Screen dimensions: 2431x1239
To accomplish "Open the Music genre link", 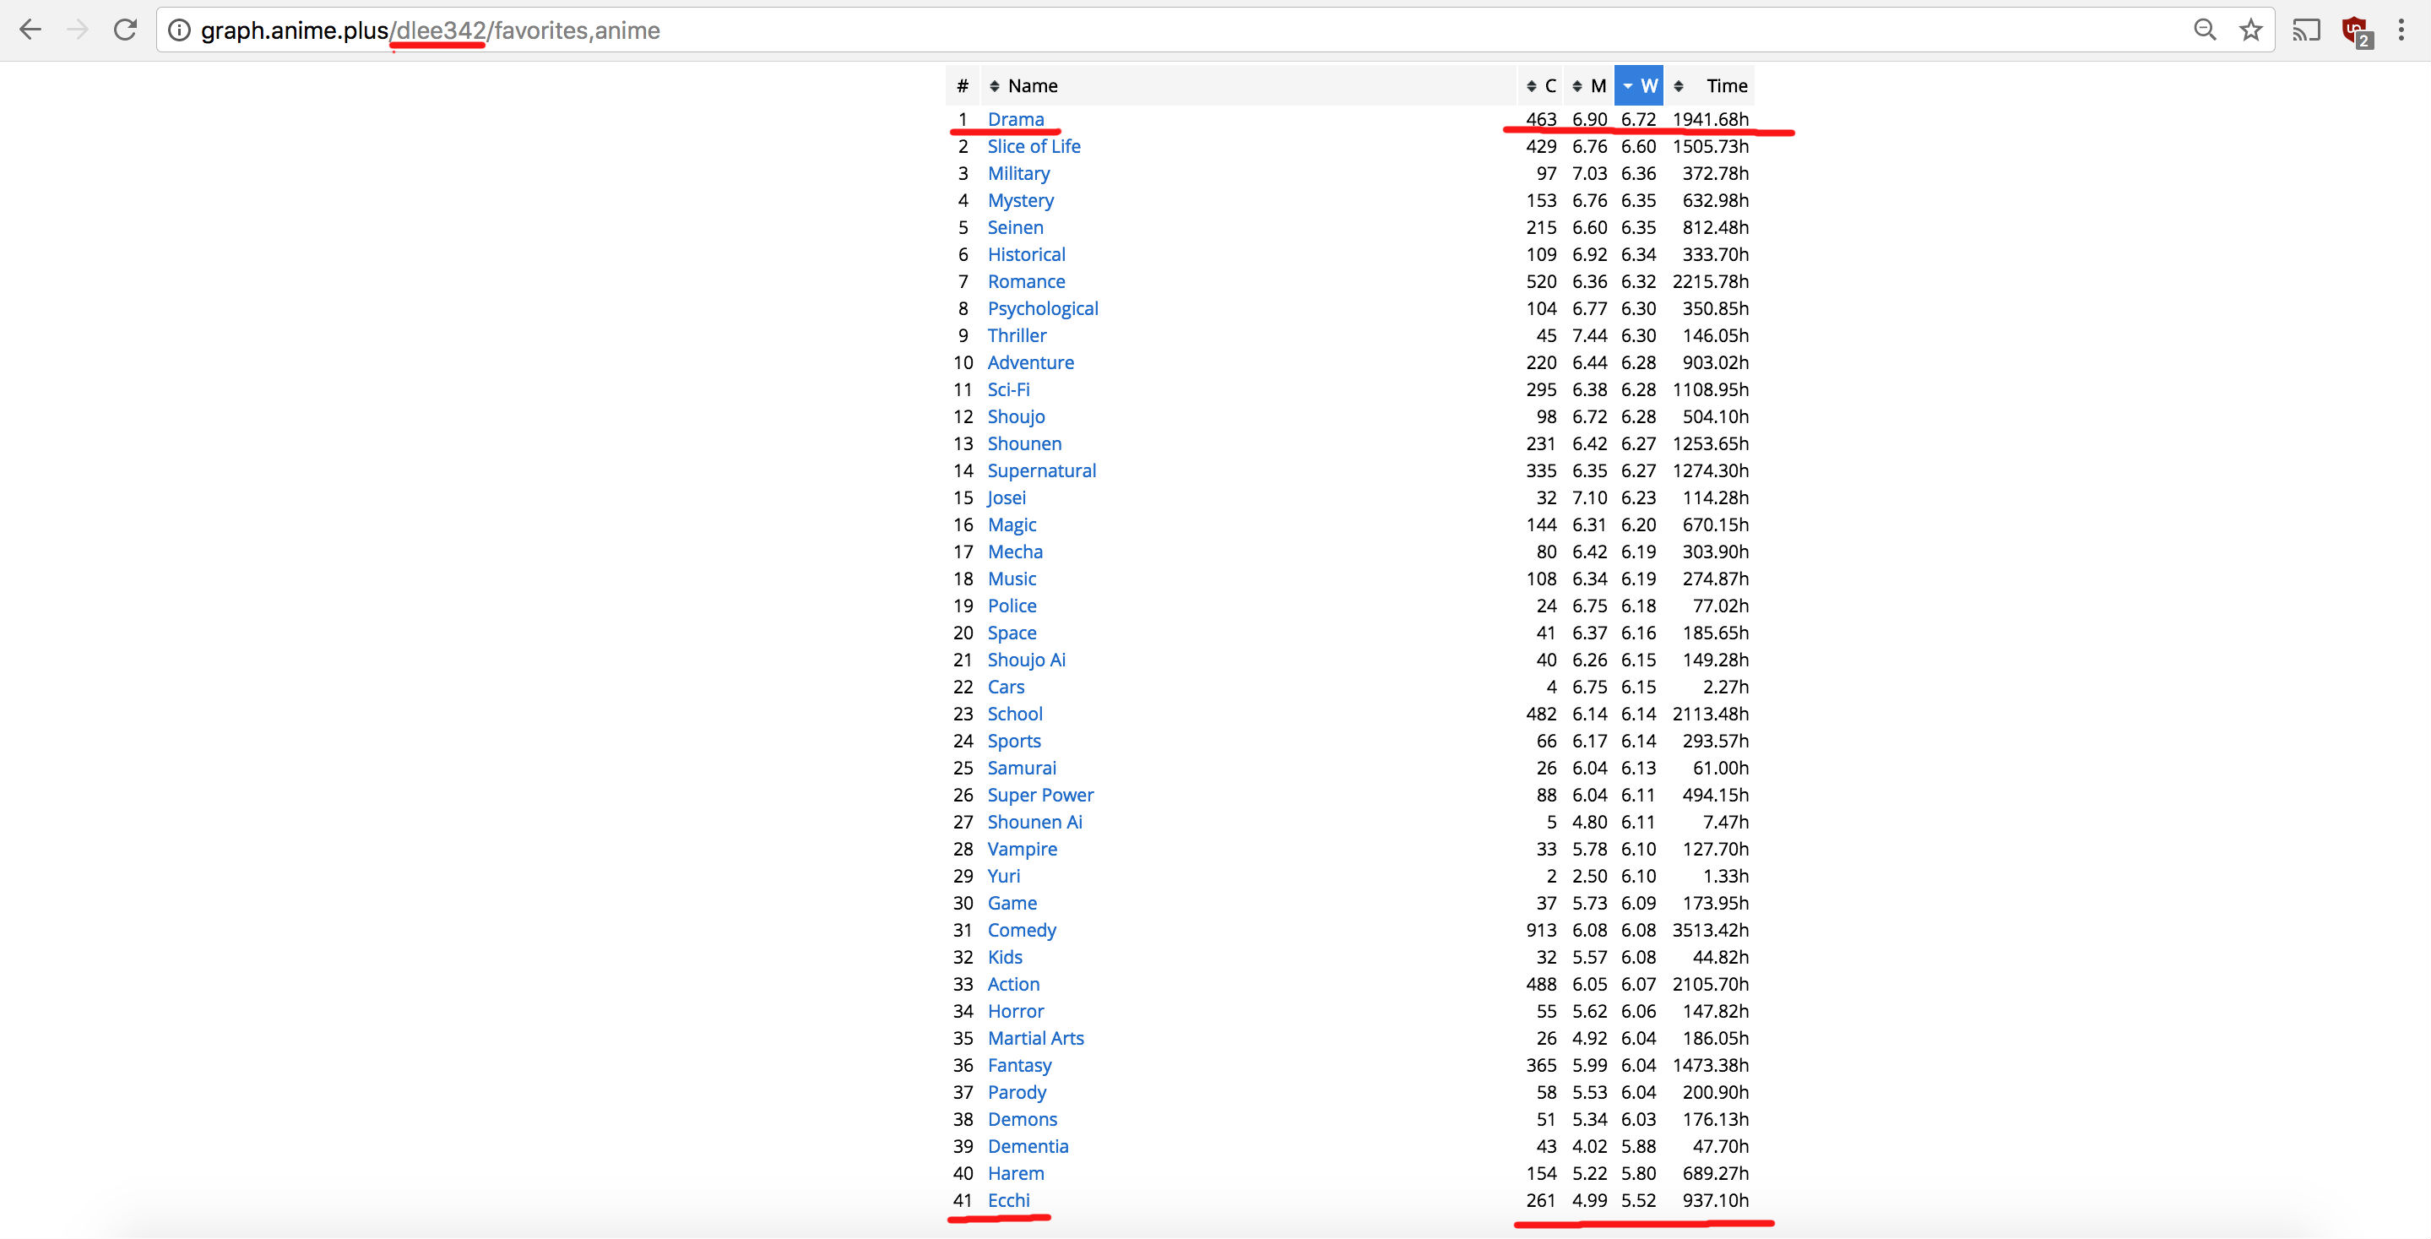I will [1012, 579].
